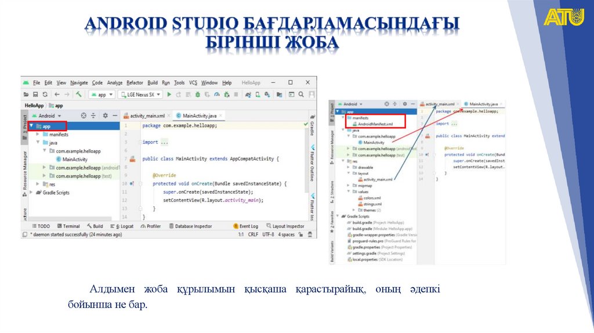Open the Profiler tool window
The height and width of the screenshot is (333, 594).
tap(151, 226)
